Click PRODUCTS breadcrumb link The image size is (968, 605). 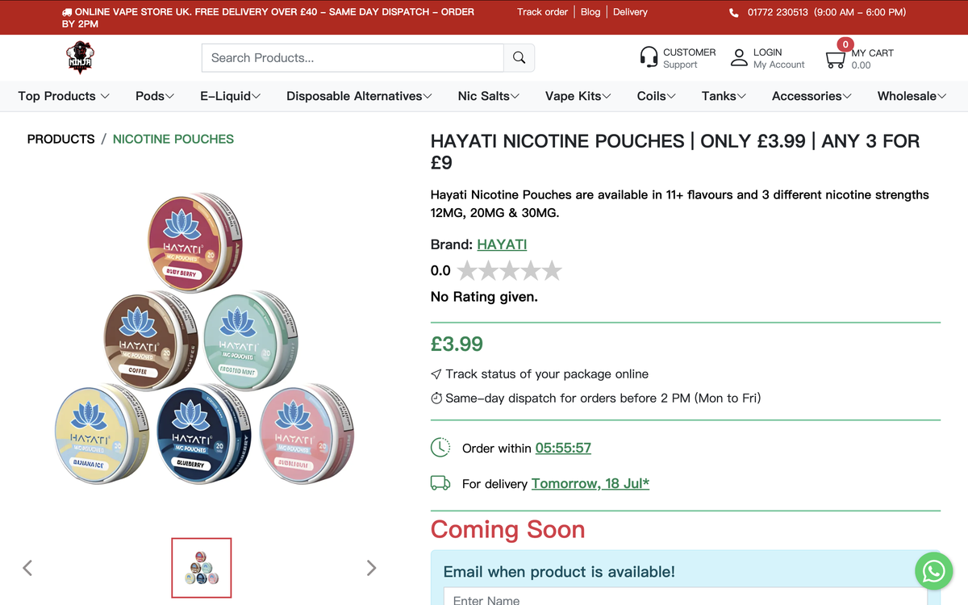pyautogui.click(x=61, y=139)
